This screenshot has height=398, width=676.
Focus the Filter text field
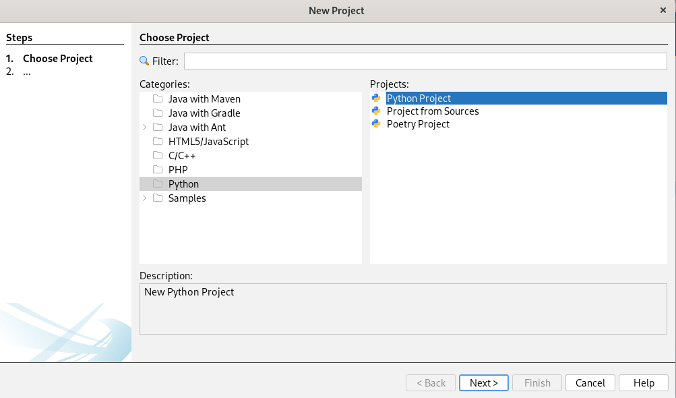(425, 61)
